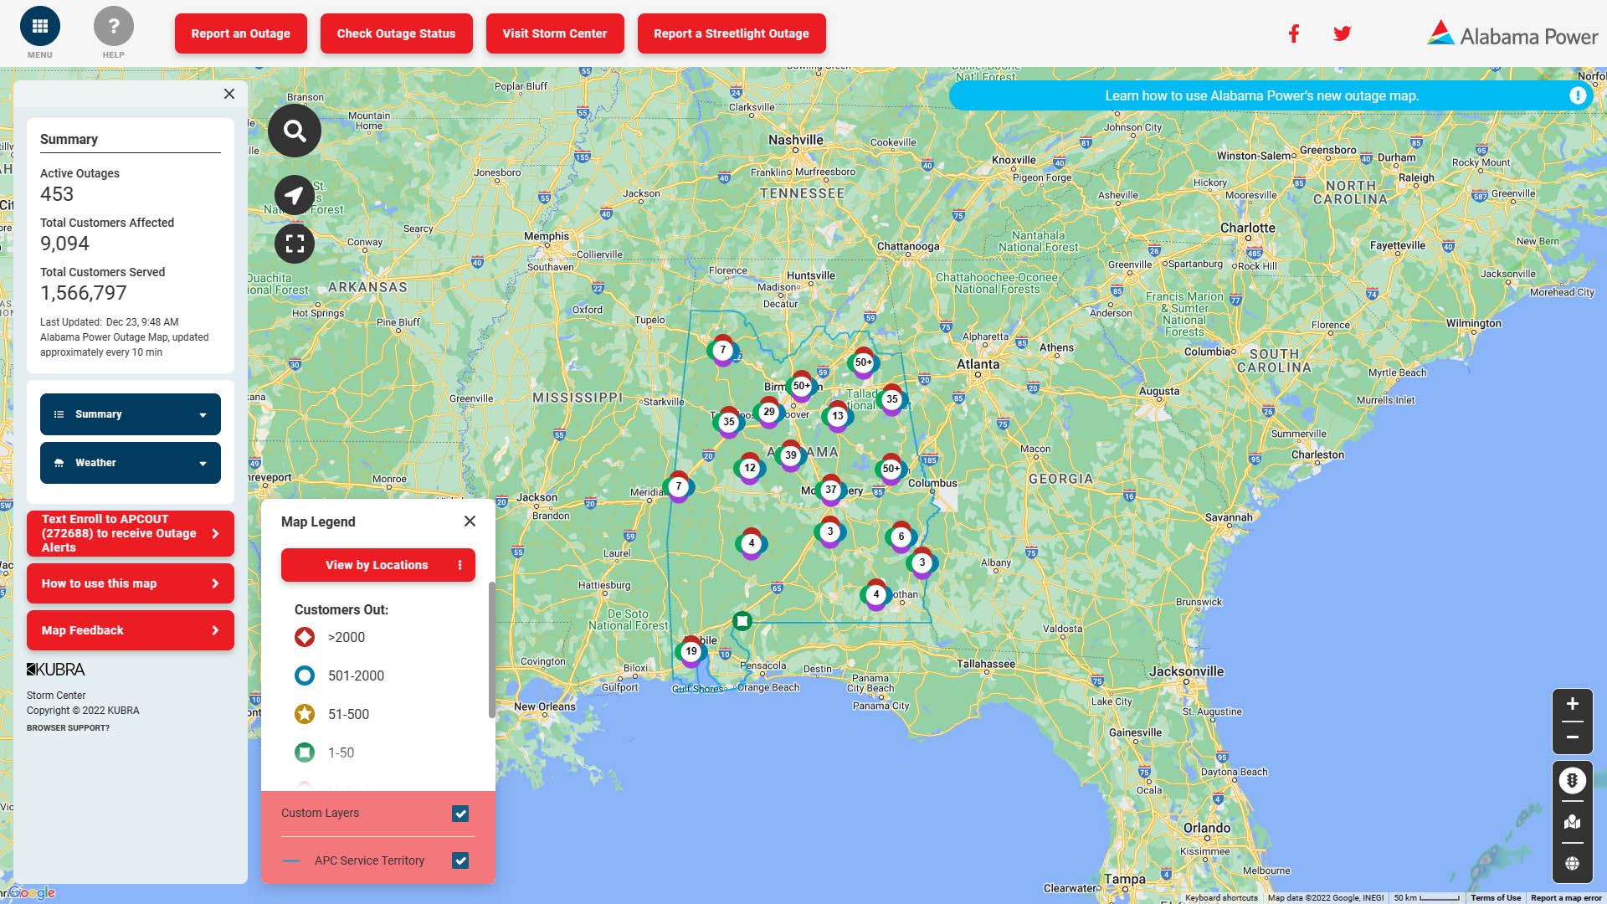
Task: Expand the Weather dropdown
Action: click(x=131, y=463)
